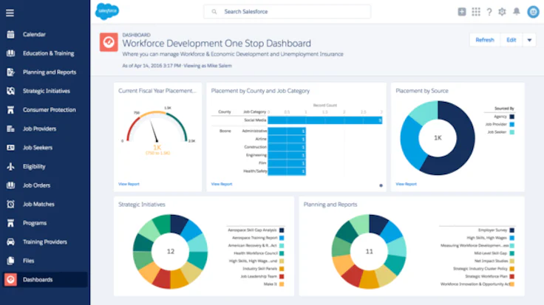This screenshot has width=544, height=305.
Task: Click the Eligibility sidebar icon
Action: pyautogui.click(x=10, y=166)
